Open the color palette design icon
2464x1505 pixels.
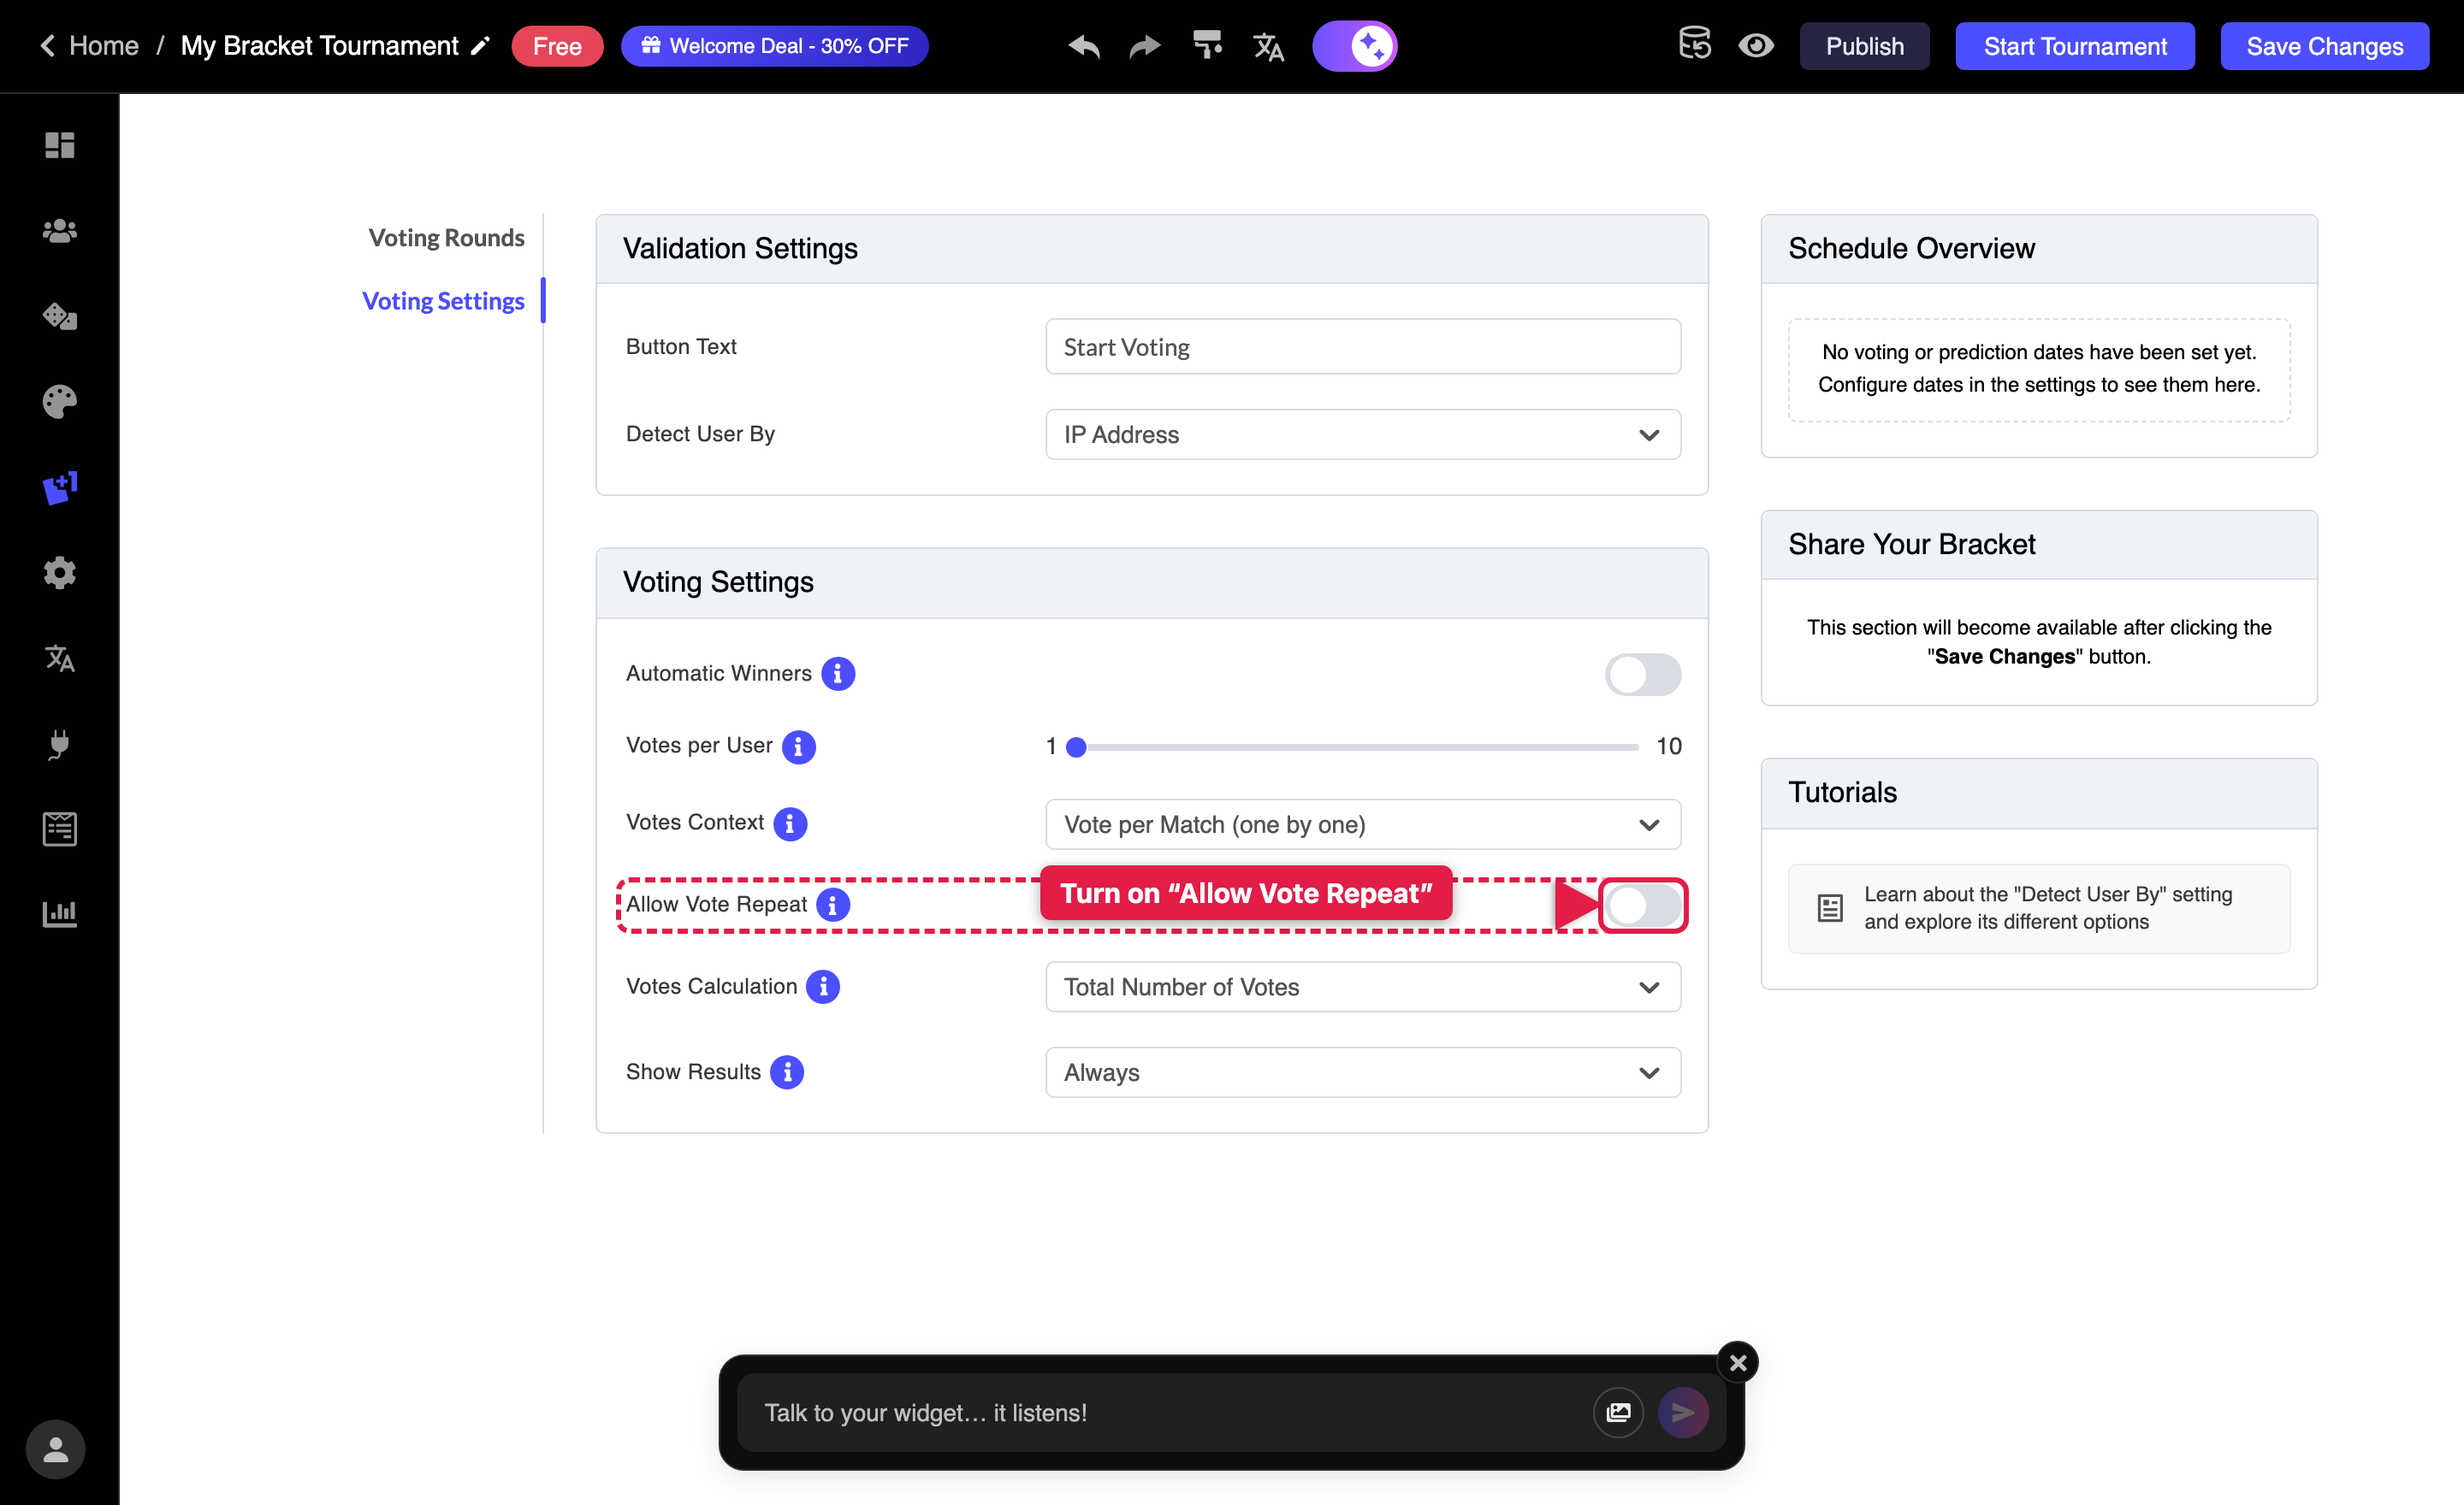pos(59,402)
